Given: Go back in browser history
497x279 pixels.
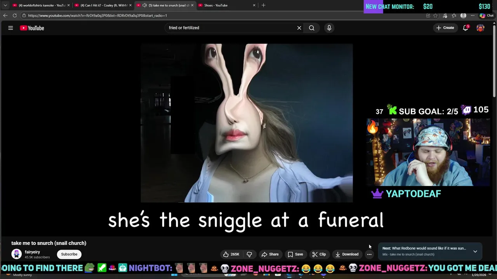Looking at the screenshot, I should pos(5,15).
